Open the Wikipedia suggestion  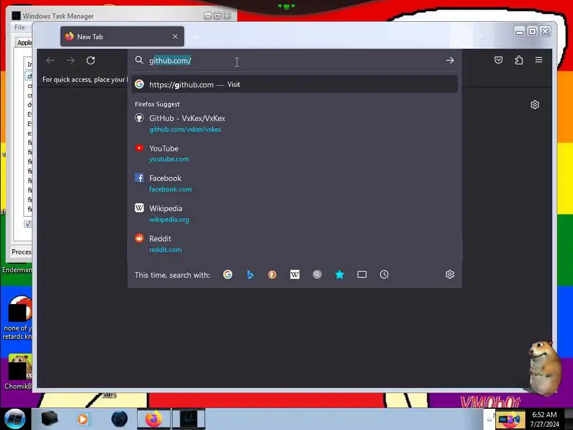(x=294, y=213)
